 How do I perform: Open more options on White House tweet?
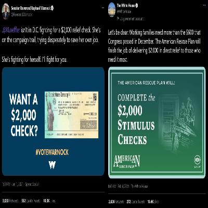click(204, 6)
